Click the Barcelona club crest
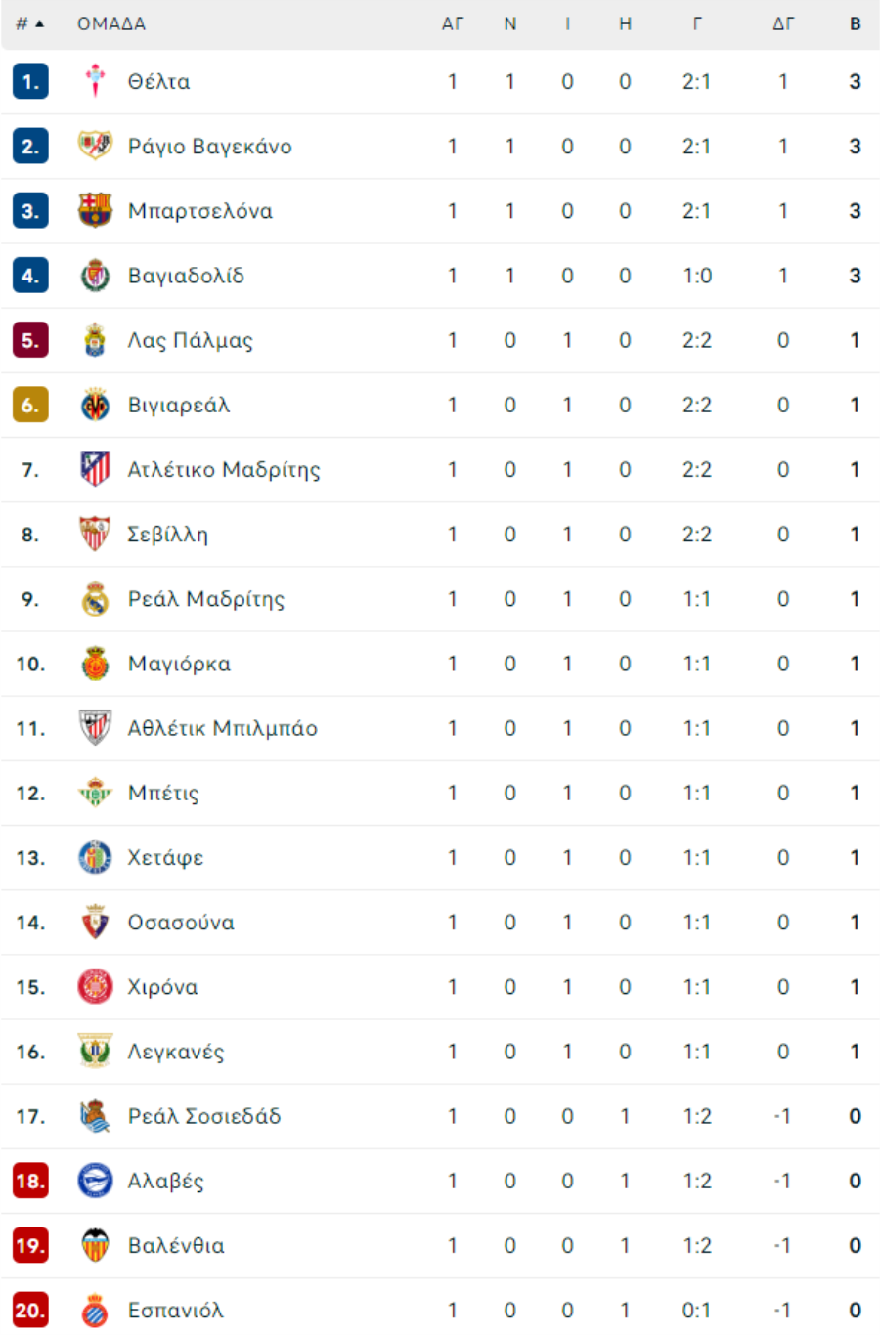Viewport: 880px width, 1335px height. point(95,210)
